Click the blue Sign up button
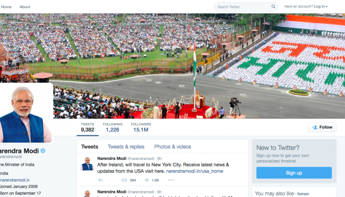This screenshot has width=345, height=197. point(294,173)
